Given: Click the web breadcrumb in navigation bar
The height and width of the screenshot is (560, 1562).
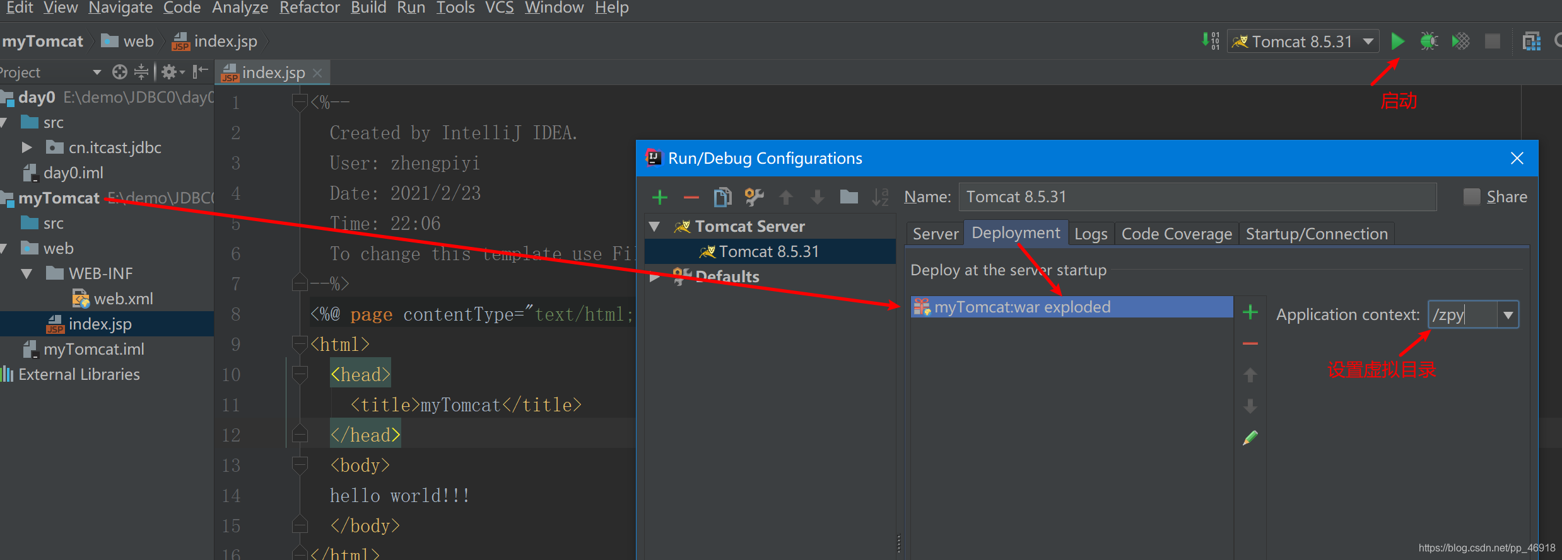Looking at the screenshot, I should click(128, 42).
